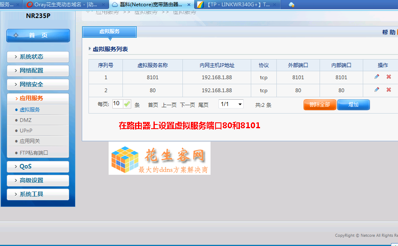Click the 下一页 pagination link
The image size is (398, 246).
pos(187,105)
